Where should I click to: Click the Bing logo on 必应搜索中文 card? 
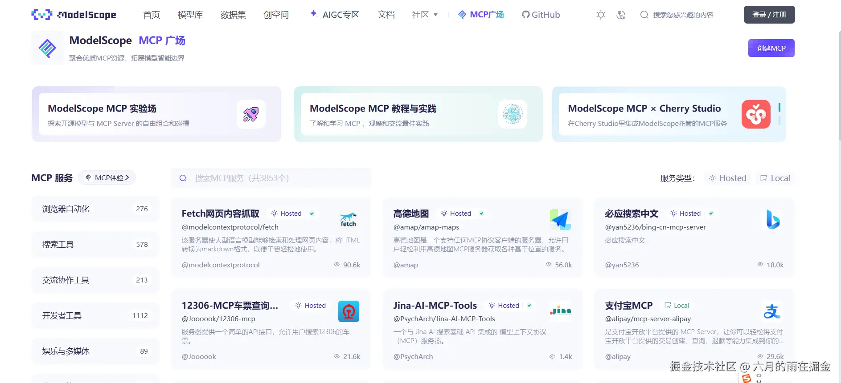(x=772, y=220)
